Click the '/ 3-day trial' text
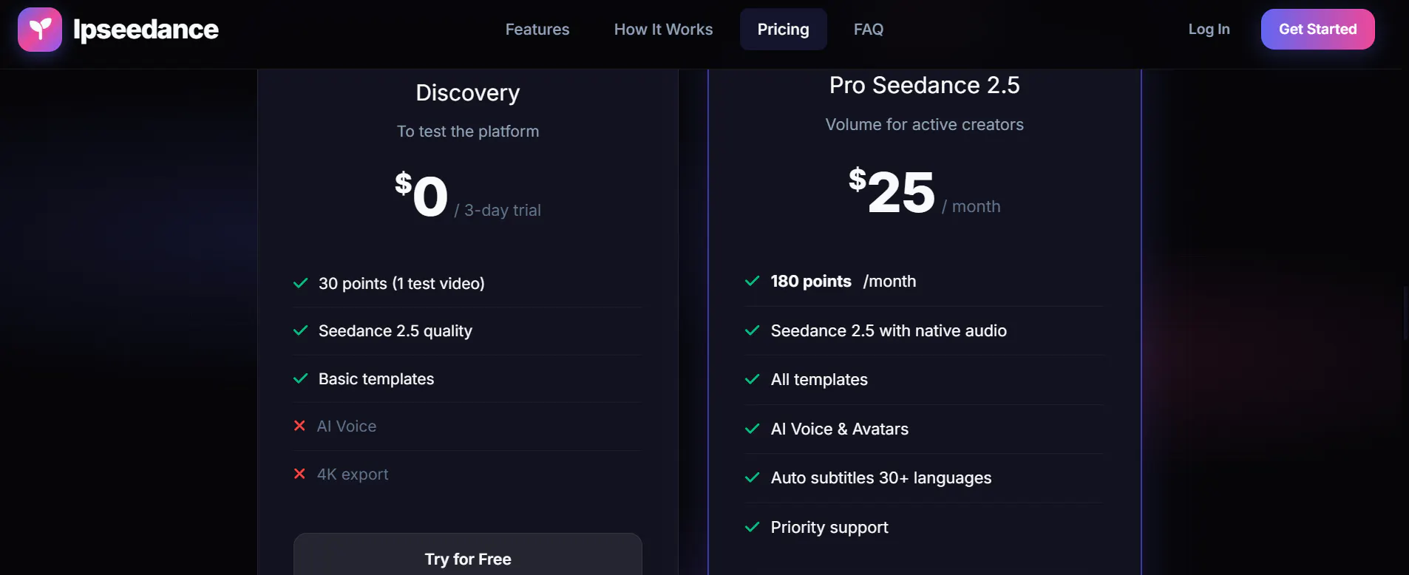 coord(498,211)
